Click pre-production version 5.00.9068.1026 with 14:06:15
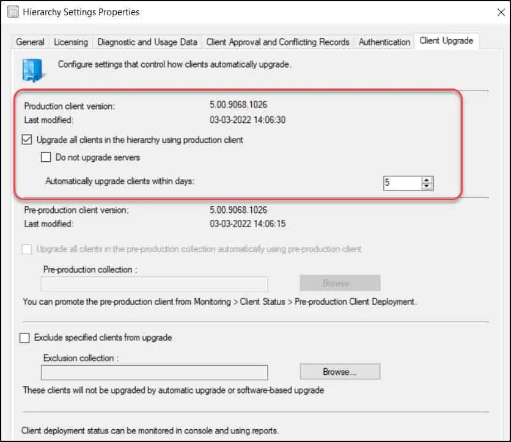Viewport: 511px width, 442px height. 238,210
